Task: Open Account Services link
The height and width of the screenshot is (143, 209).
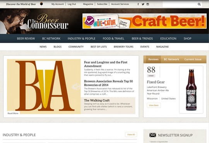Action: point(120,4)
